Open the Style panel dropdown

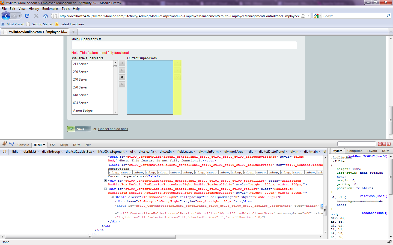coord(337,151)
